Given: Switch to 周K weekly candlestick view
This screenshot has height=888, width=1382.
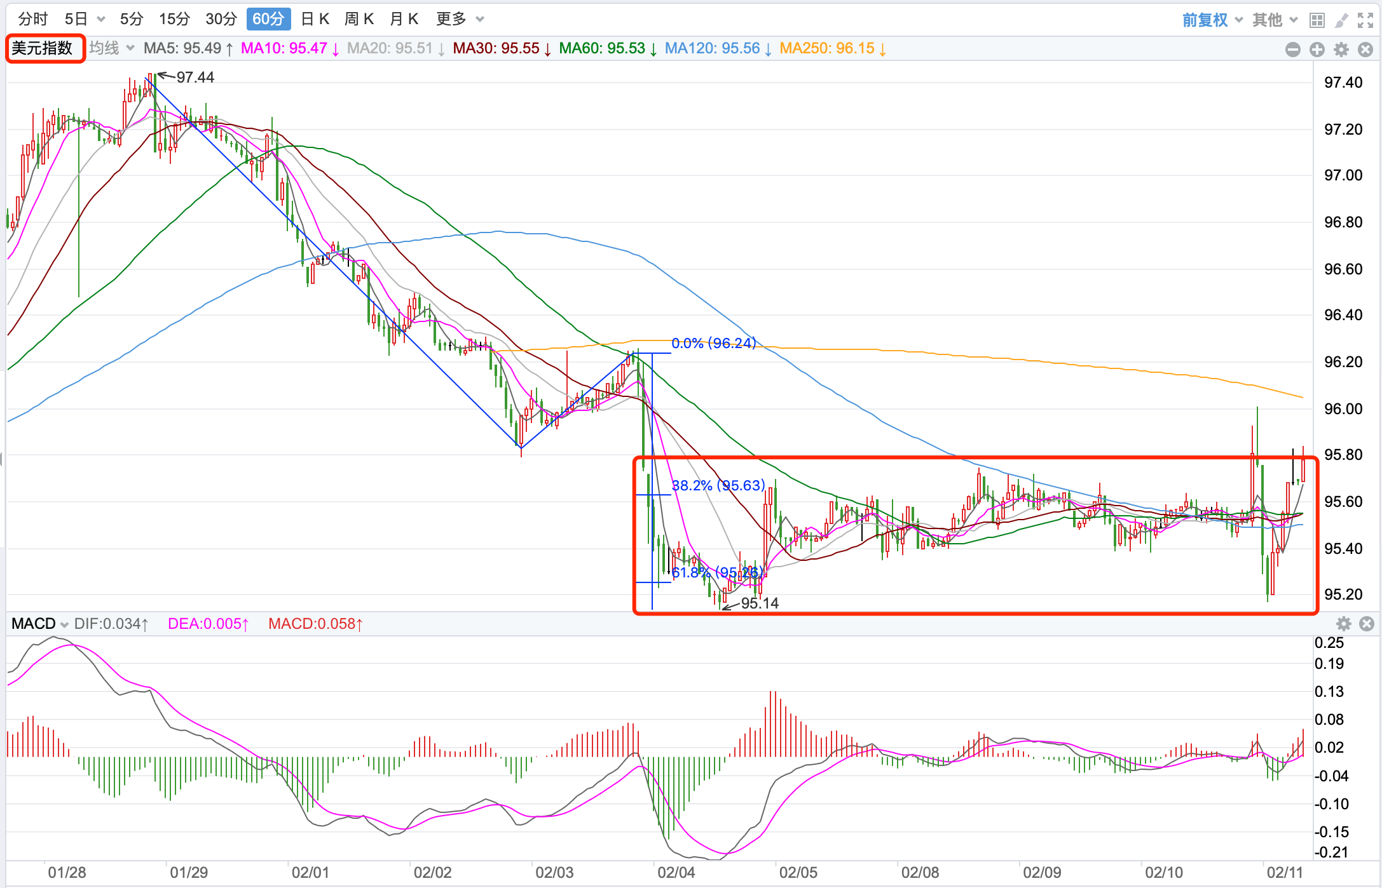Looking at the screenshot, I should point(359,19).
